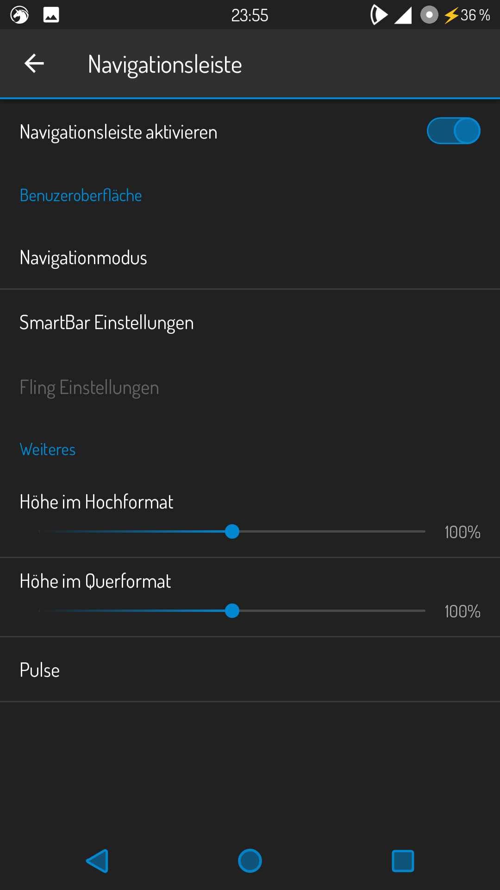The image size is (500, 890).
Task: Click the Höhe im Querformat slider handle
Action: (x=232, y=611)
